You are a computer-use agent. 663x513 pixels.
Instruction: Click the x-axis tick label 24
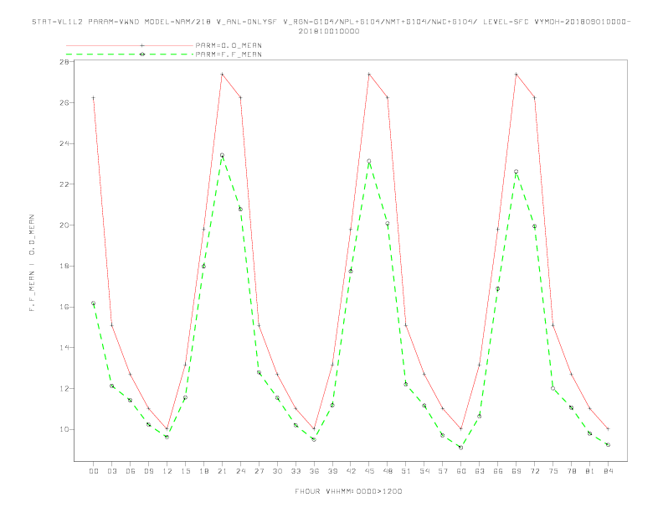point(240,471)
